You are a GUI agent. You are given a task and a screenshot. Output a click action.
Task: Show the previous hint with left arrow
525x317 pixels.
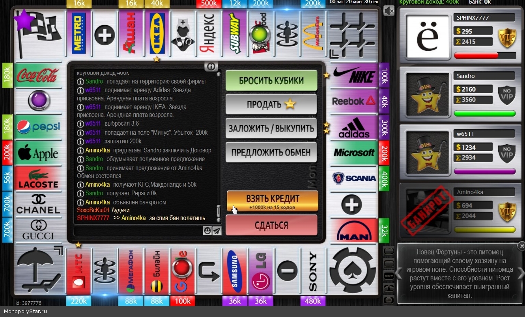[x=399, y=273]
